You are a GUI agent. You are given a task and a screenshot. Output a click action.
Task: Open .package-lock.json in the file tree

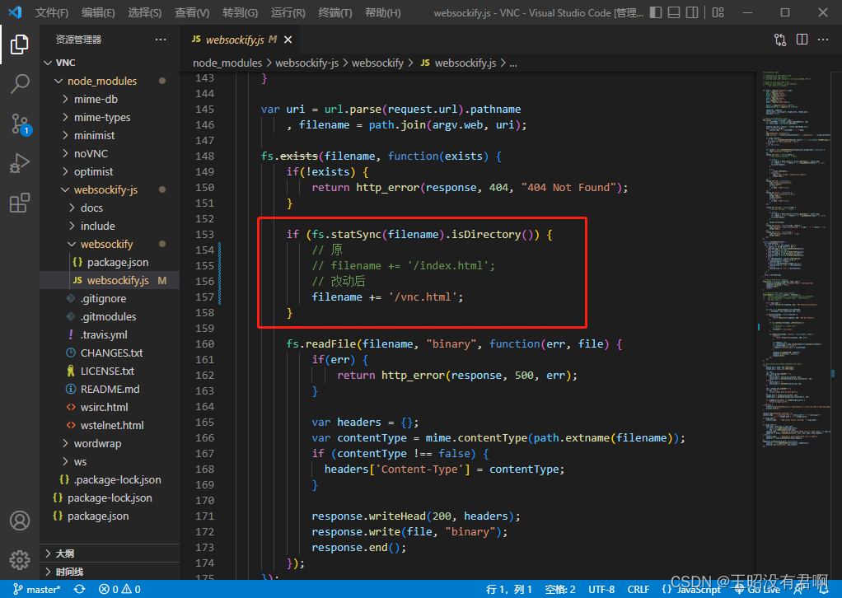tap(110, 480)
